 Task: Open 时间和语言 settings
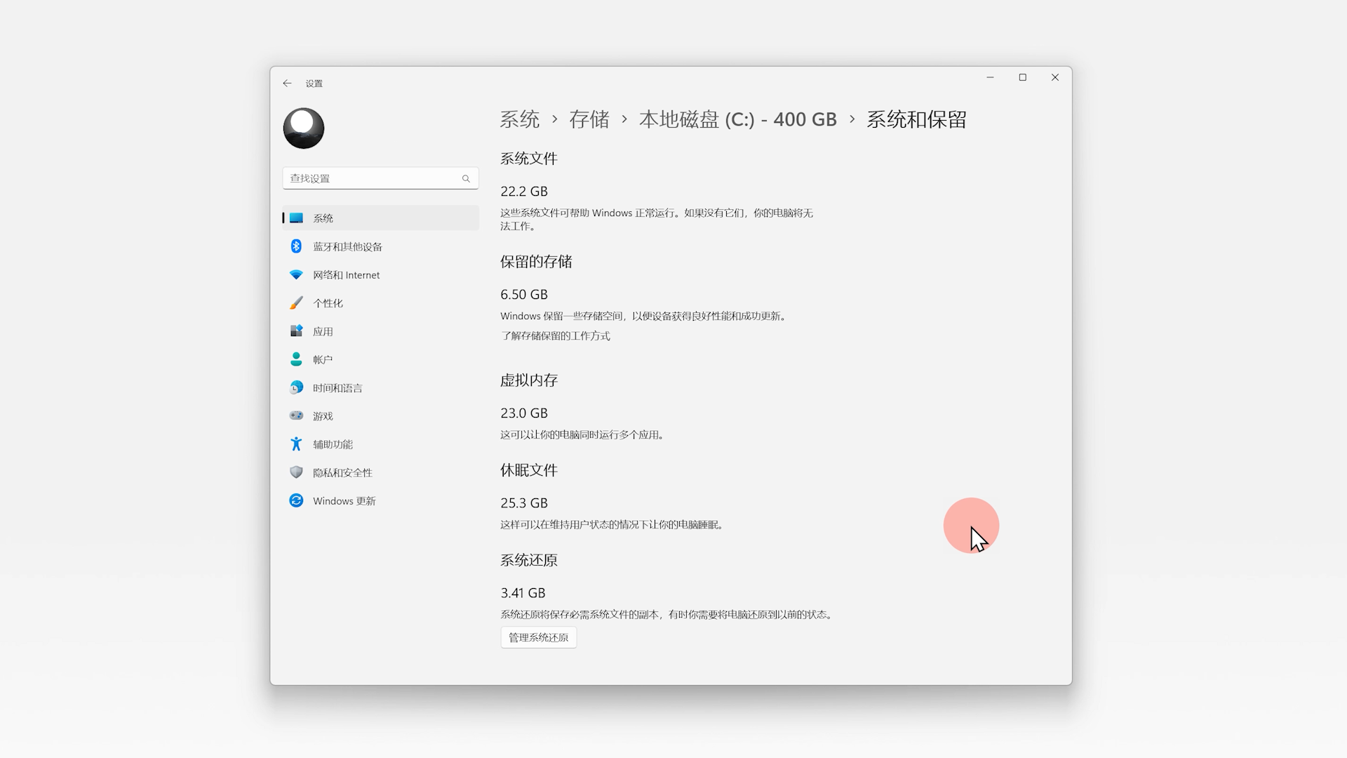click(x=337, y=388)
